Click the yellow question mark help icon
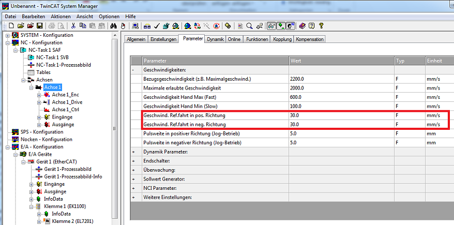Viewport: 454px width, 225px height. (321, 26)
